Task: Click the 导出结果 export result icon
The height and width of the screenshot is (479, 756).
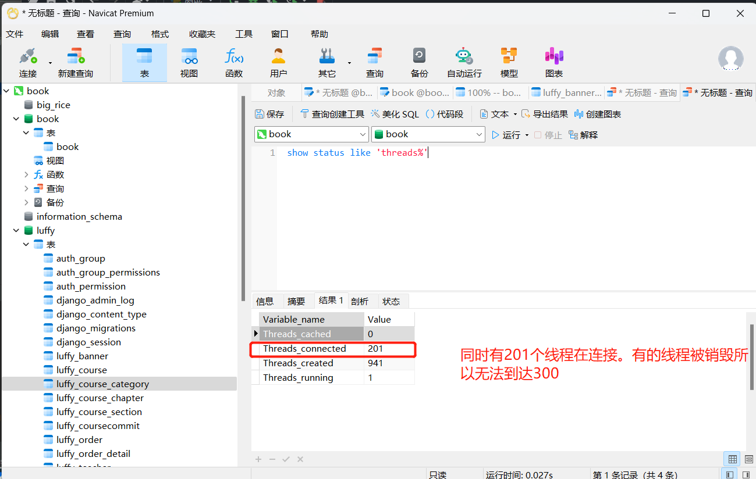Action: click(x=544, y=114)
